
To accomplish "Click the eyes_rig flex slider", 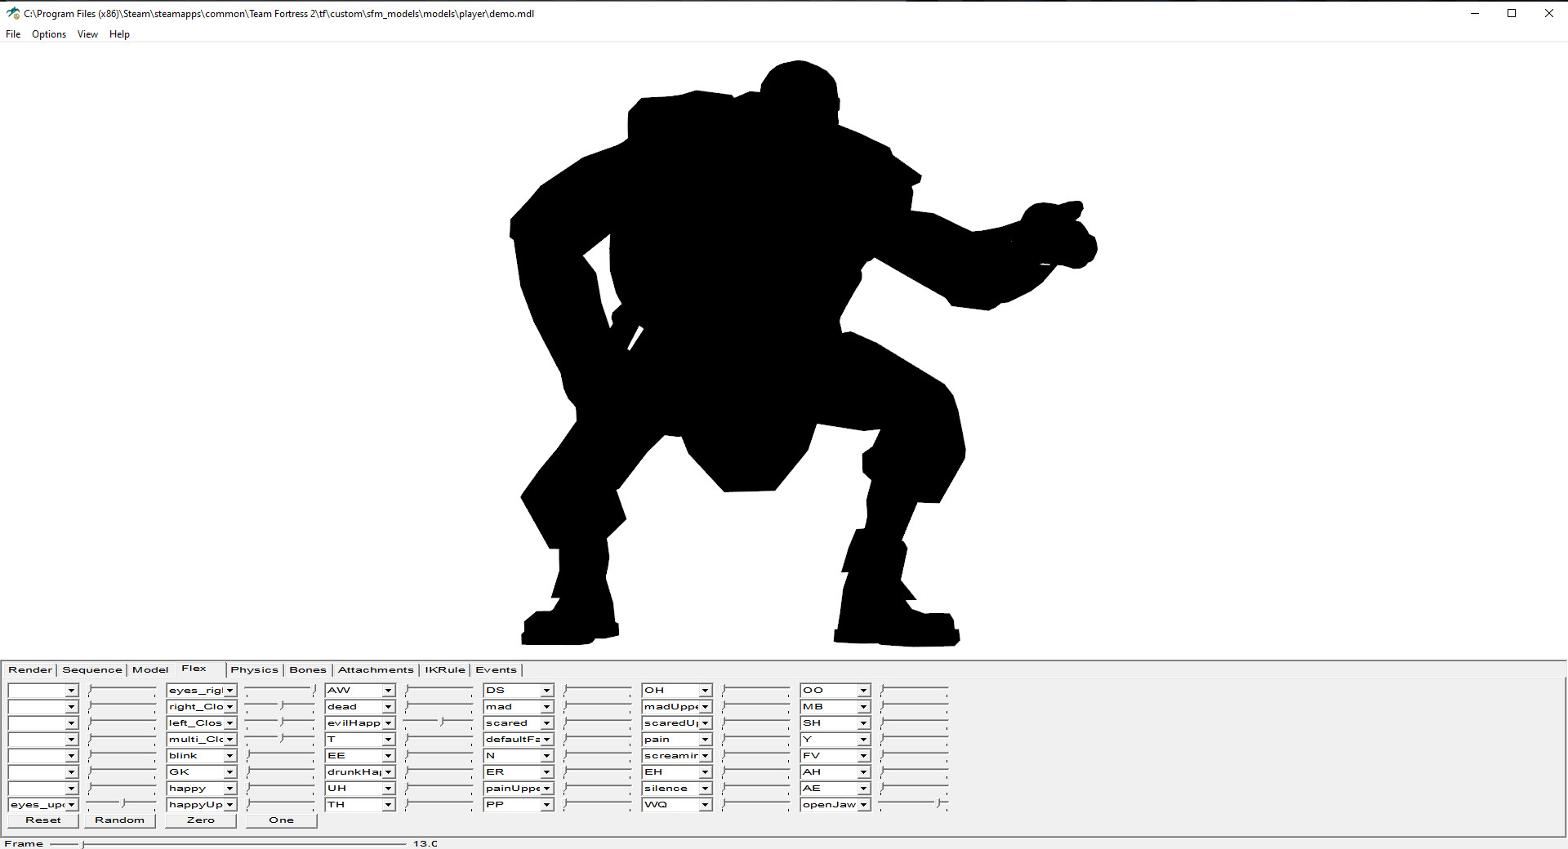I will 280,690.
